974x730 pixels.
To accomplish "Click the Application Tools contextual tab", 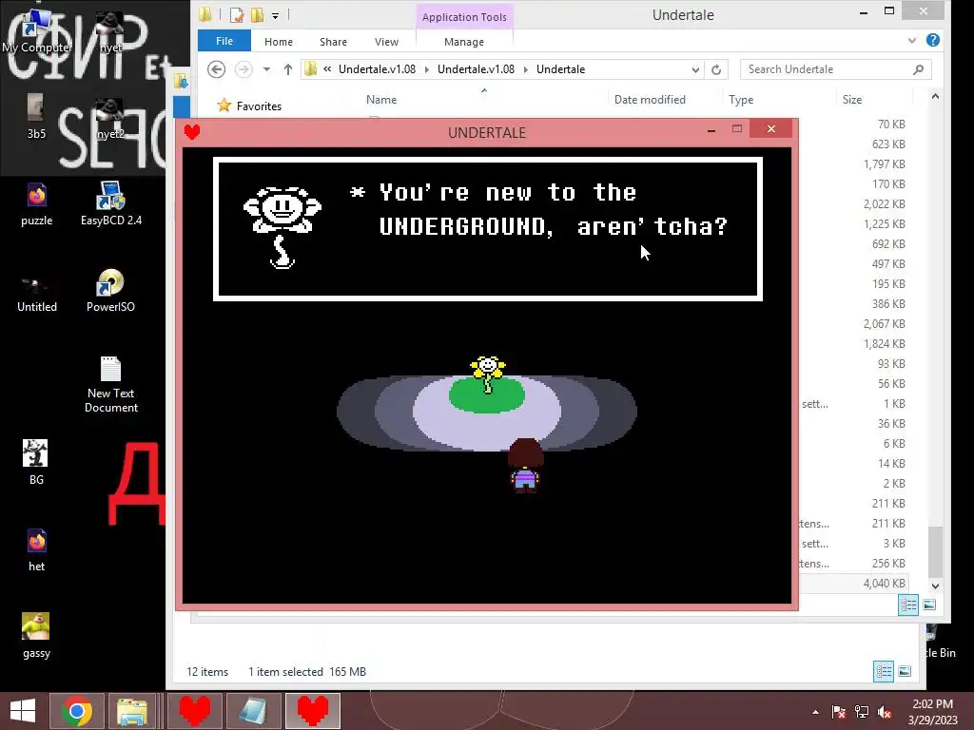I will (x=464, y=17).
